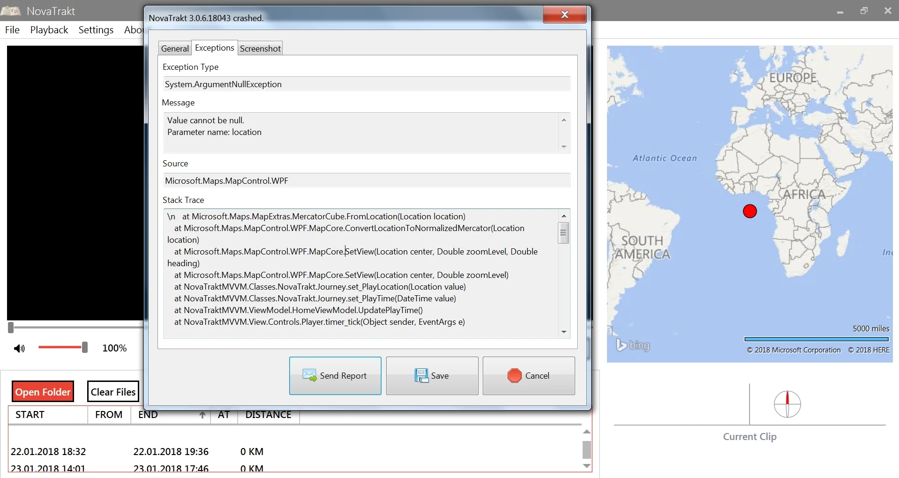
Task: Click the red location marker on map
Action: click(x=749, y=211)
